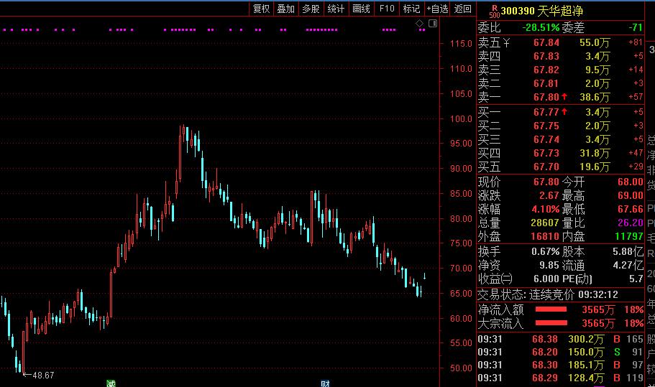Open F10 company information
This screenshot has height=387, width=655.
pos(387,9)
